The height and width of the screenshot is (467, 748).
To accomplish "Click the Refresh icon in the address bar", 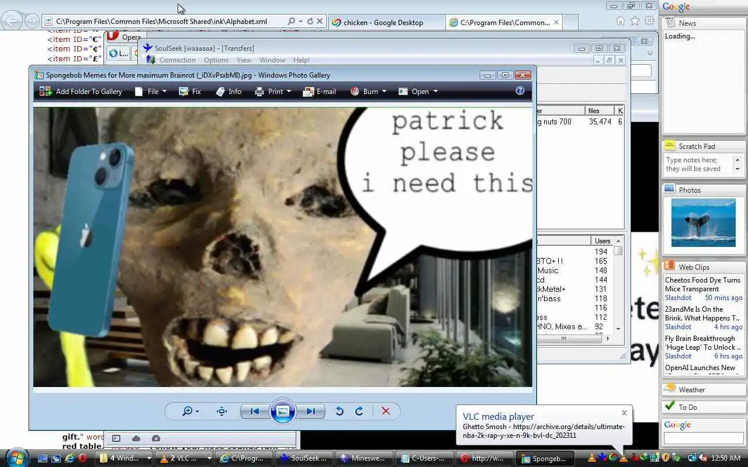I will click(x=310, y=21).
